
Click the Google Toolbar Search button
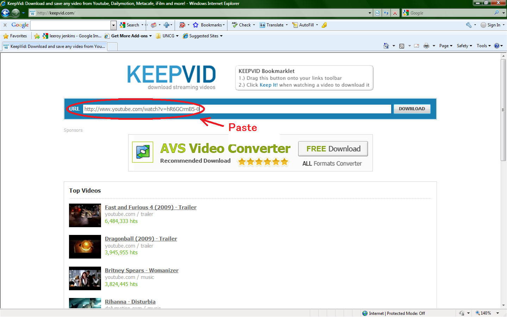point(130,25)
